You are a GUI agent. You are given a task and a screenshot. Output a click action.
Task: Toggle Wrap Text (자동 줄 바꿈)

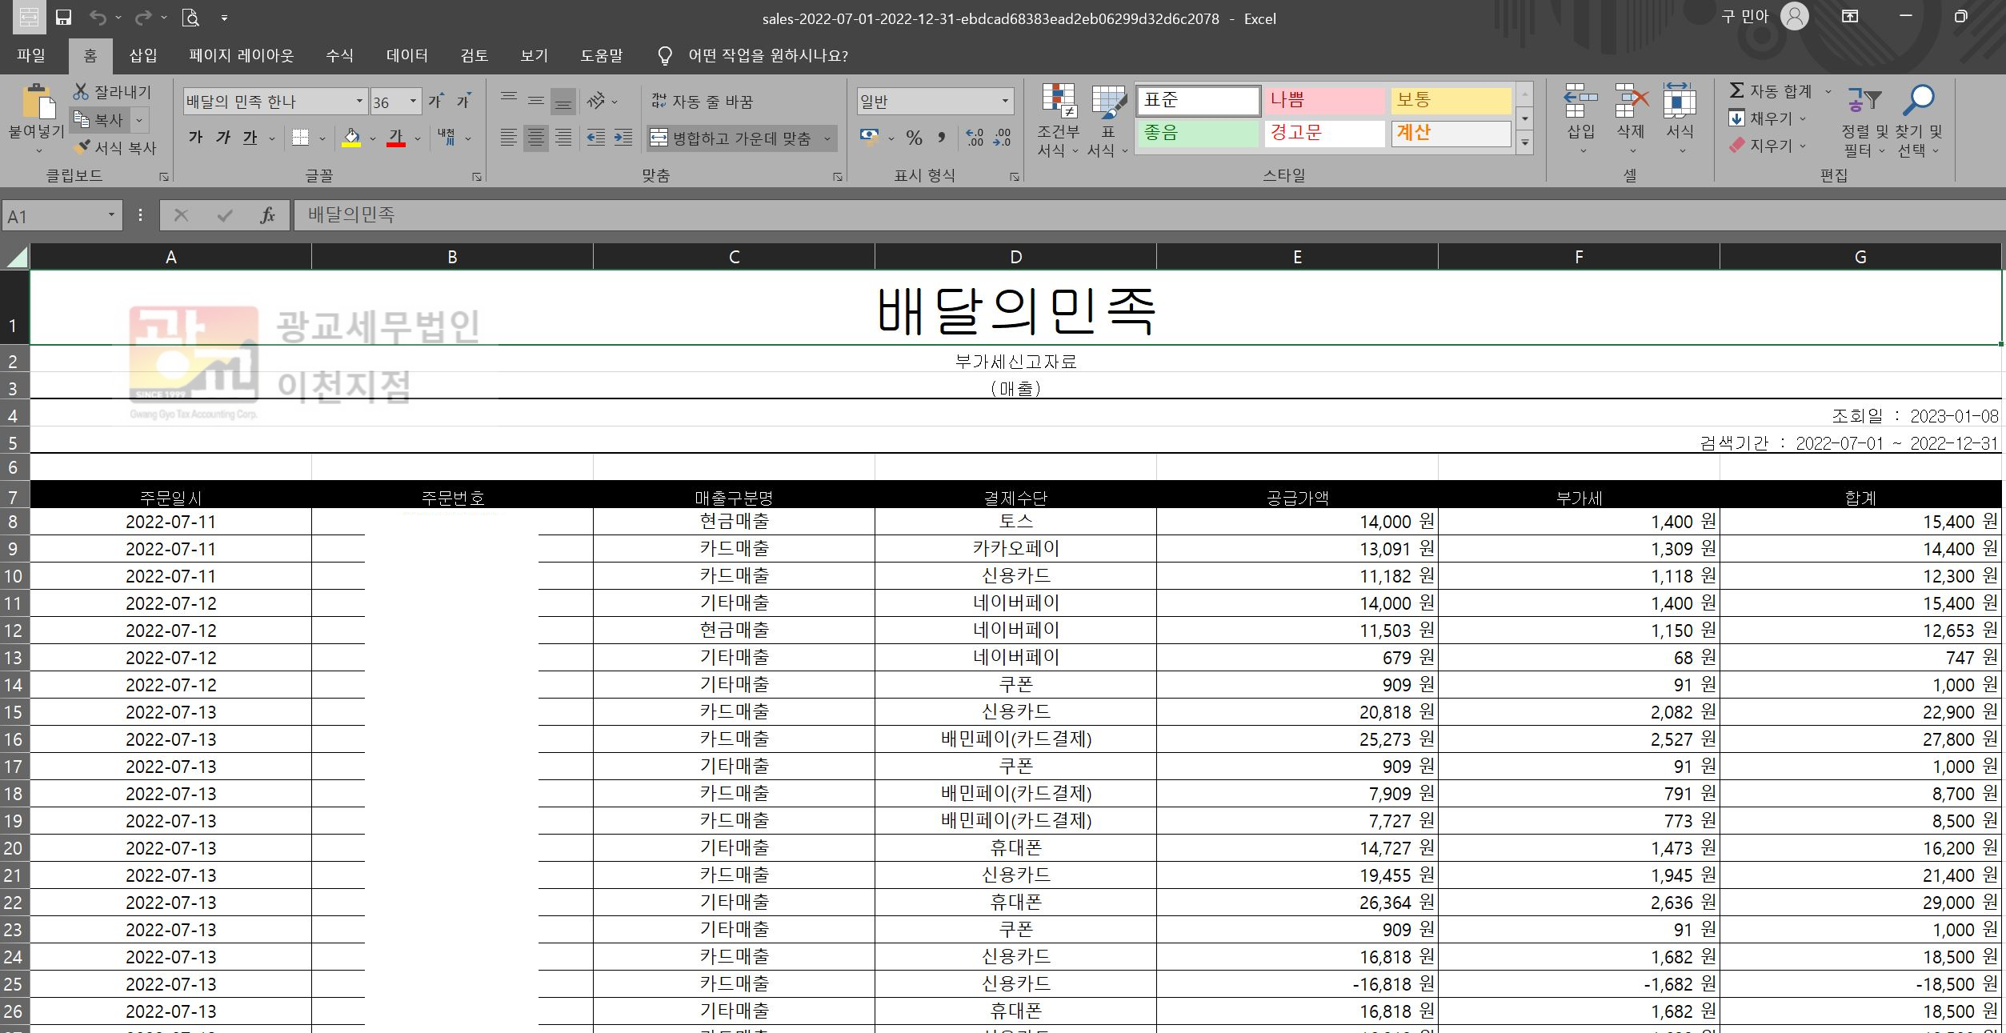[702, 102]
